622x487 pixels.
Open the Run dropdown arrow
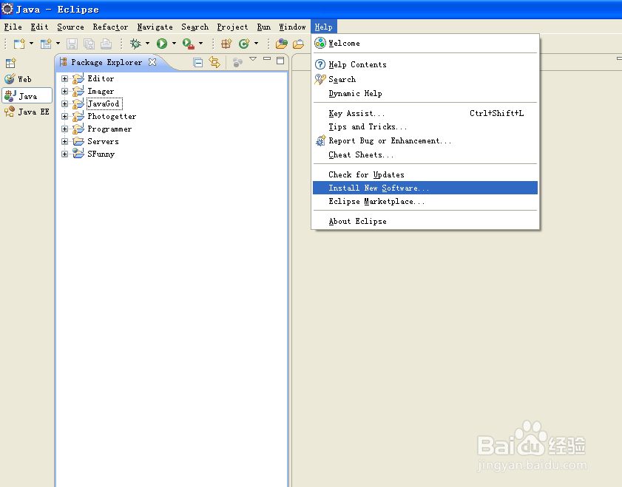click(174, 44)
